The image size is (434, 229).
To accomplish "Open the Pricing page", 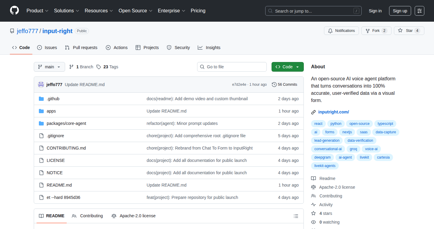I will point(198,11).
